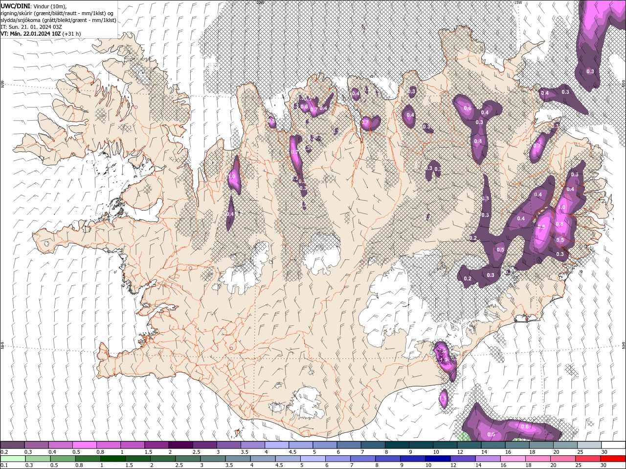Select the deep blue 10 mm rain scale swatch
This screenshot has height=469, width=626.
[x=438, y=459]
